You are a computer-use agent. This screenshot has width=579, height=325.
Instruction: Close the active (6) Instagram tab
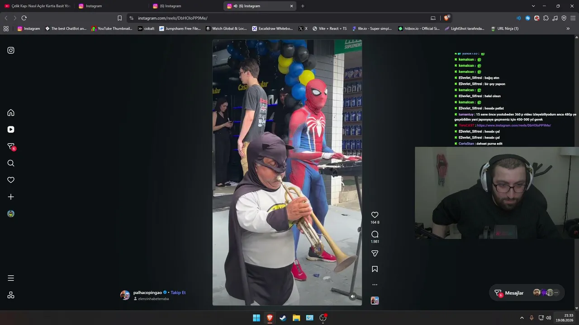(291, 6)
